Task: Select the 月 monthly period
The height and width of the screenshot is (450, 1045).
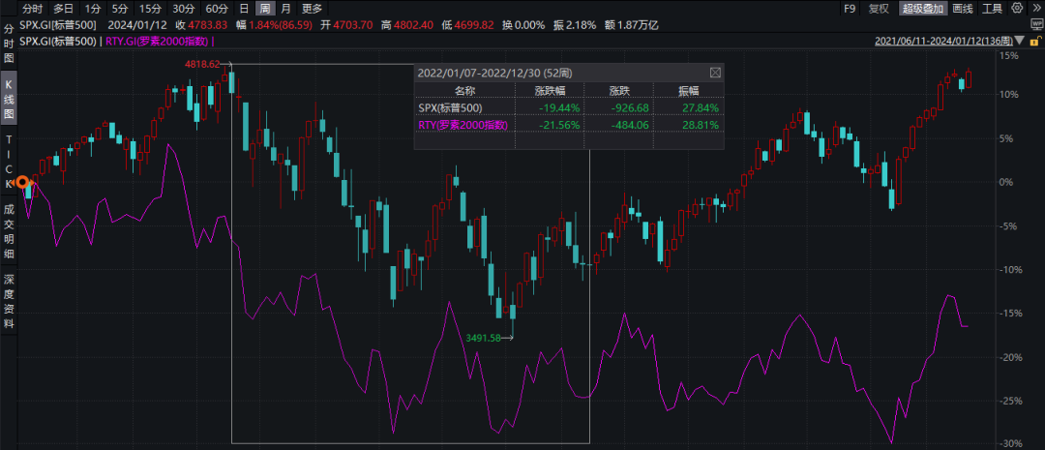Action: [x=284, y=9]
